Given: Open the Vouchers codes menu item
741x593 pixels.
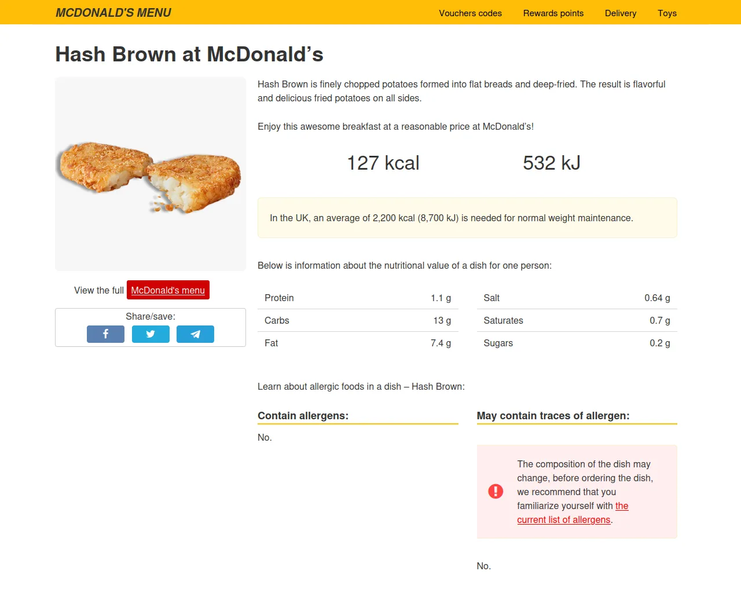Looking at the screenshot, I should pos(470,13).
